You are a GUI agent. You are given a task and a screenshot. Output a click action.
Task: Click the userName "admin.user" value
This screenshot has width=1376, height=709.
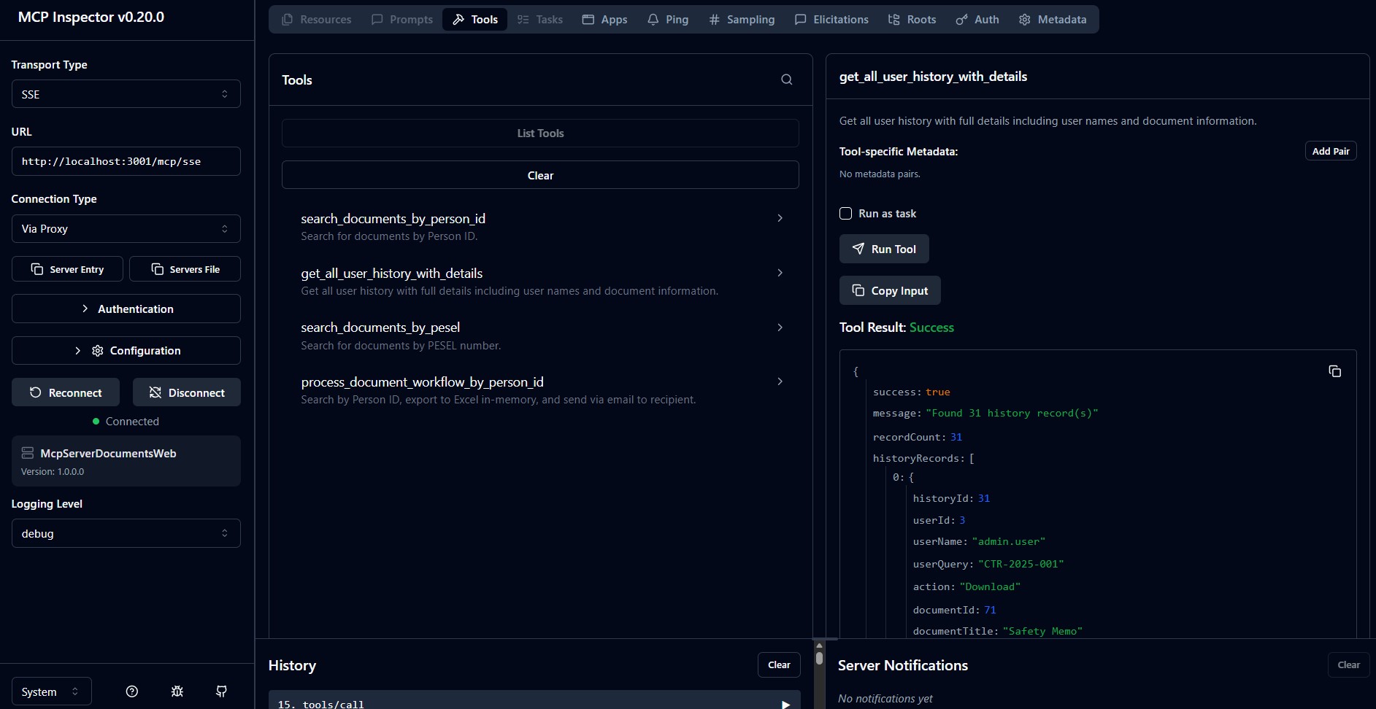coord(1009,542)
